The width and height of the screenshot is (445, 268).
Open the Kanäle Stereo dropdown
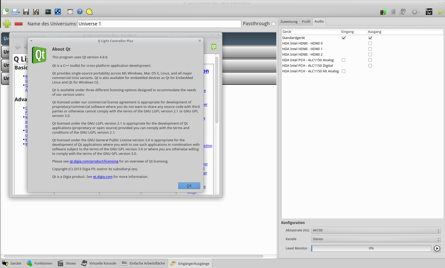[376, 239]
